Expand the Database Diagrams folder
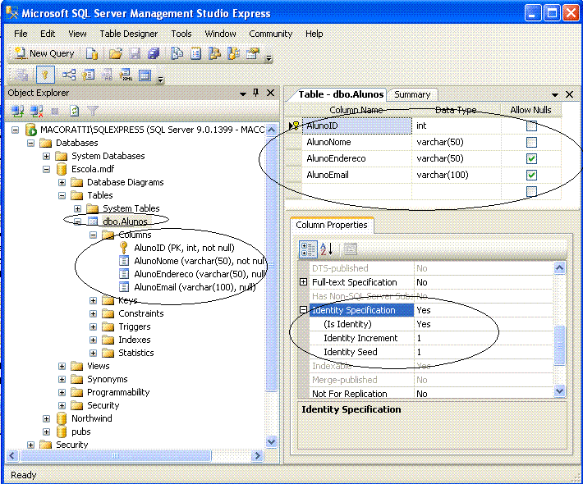This screenshot has height=484, width=583. (62, 182)
